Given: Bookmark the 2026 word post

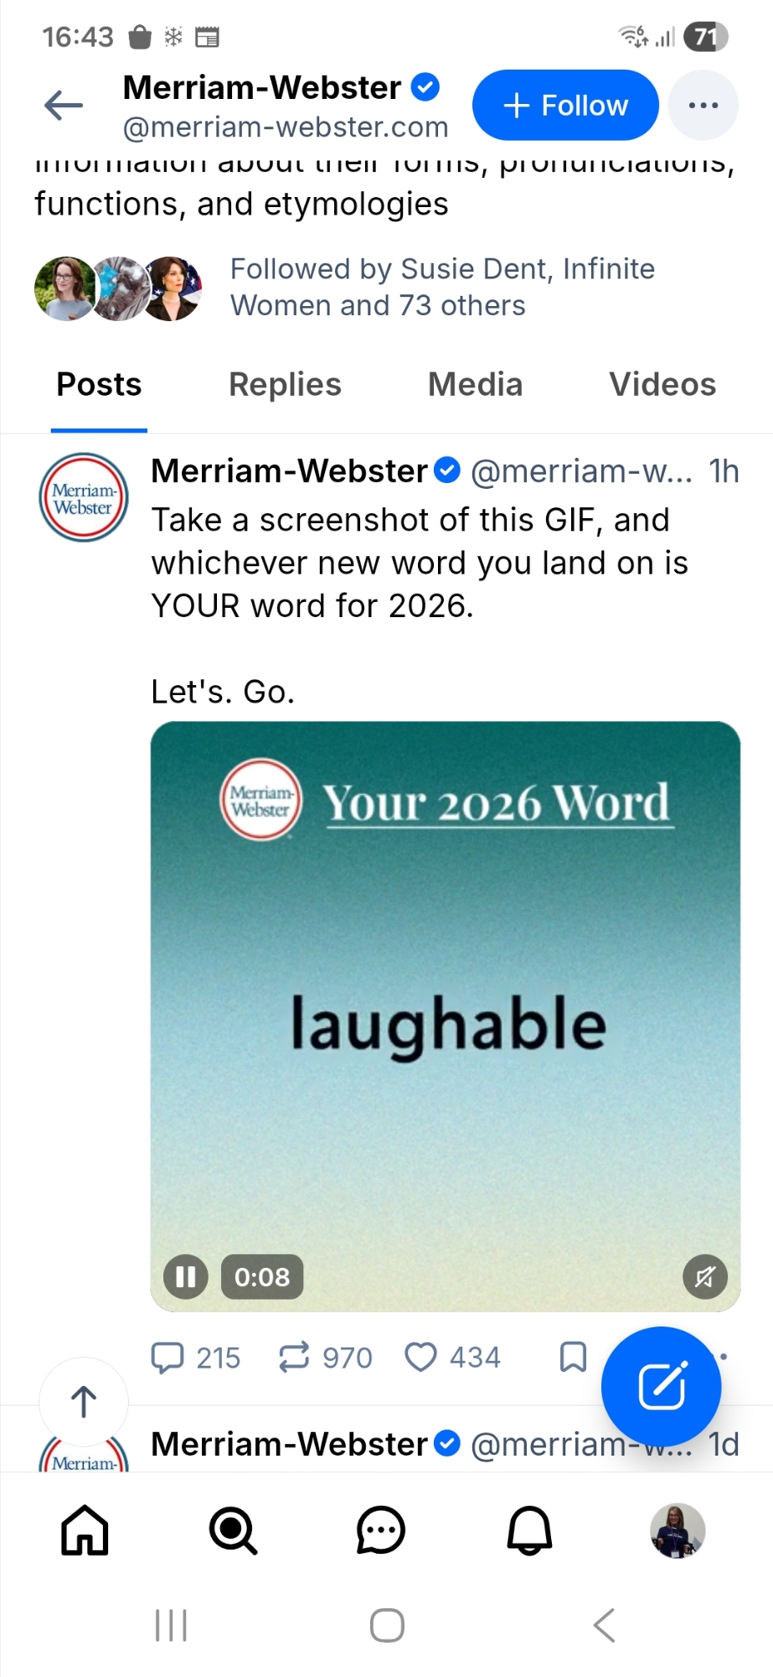Looking at the screenshot, I should click(x=573, y=1357).
